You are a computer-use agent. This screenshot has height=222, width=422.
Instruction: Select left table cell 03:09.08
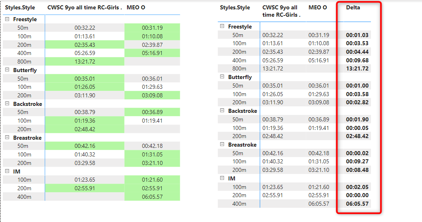click(152, 95)
